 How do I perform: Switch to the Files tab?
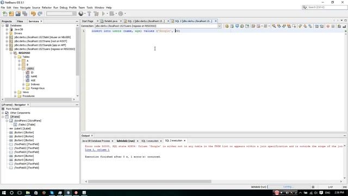[20, 21]
